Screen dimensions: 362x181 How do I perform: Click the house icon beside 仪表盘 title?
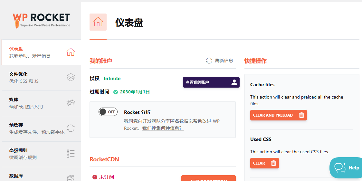point(98,22)
